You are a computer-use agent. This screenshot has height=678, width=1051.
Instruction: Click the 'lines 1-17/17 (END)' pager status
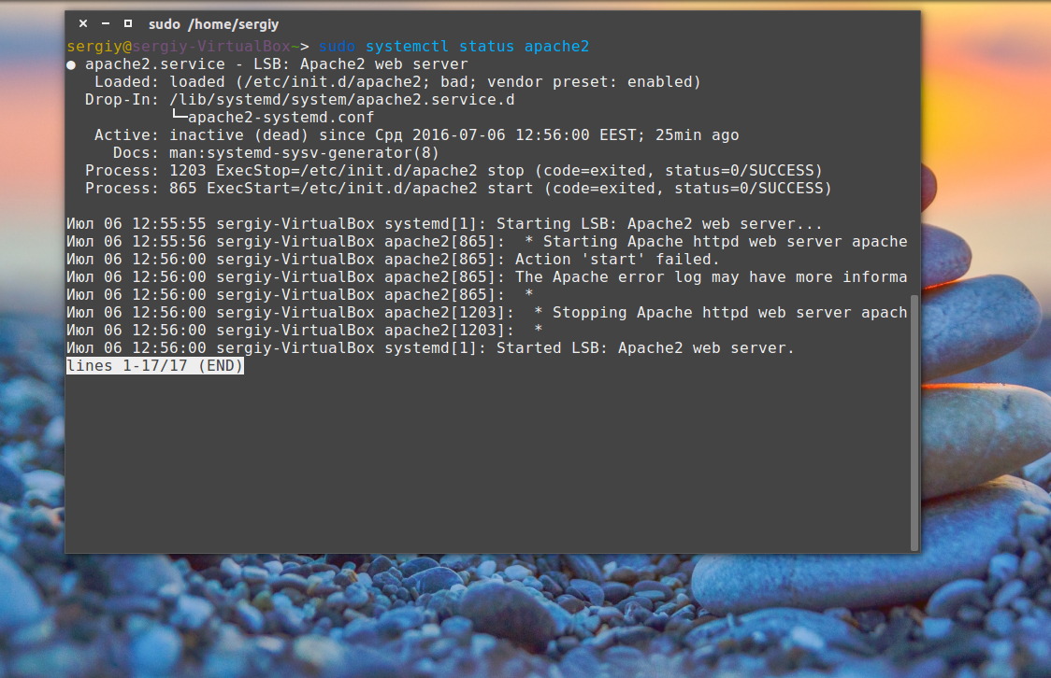point(155,366)
